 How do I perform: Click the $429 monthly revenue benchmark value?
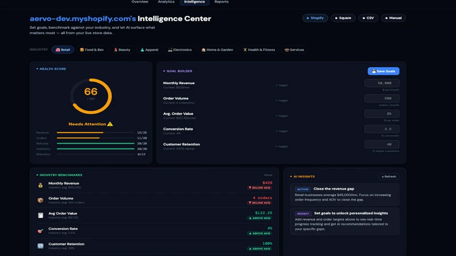pos(267,183)
